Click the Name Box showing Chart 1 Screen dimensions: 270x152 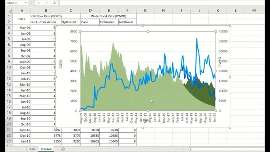pos(15,3)
